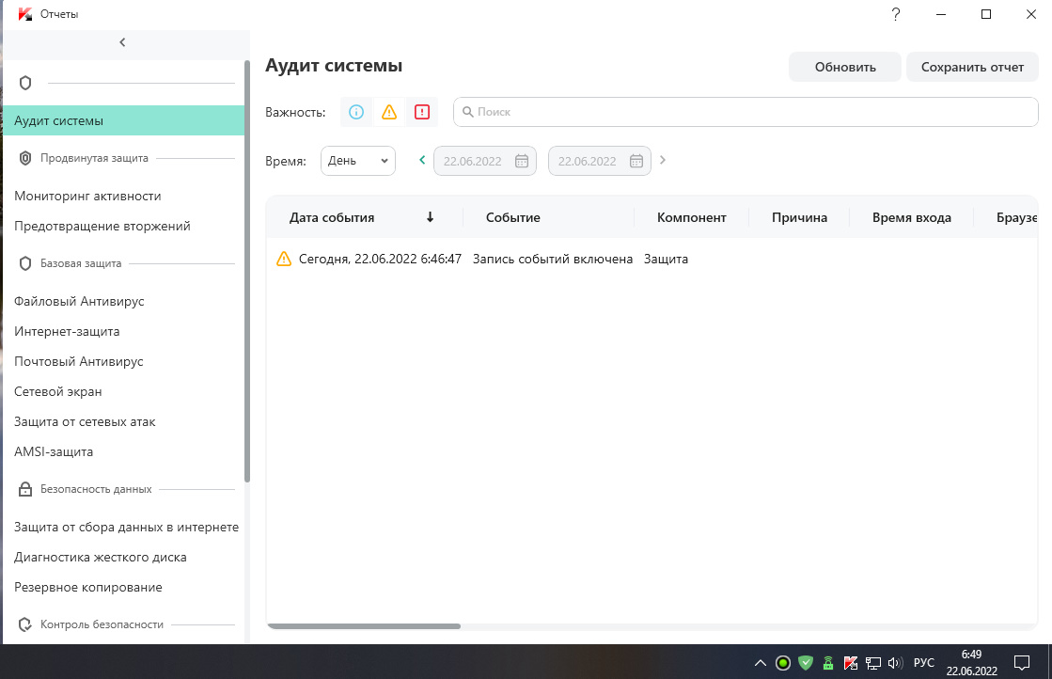1052x679 pixels.
Task: Open the volume tray icon
Action: tap(895, 663)
